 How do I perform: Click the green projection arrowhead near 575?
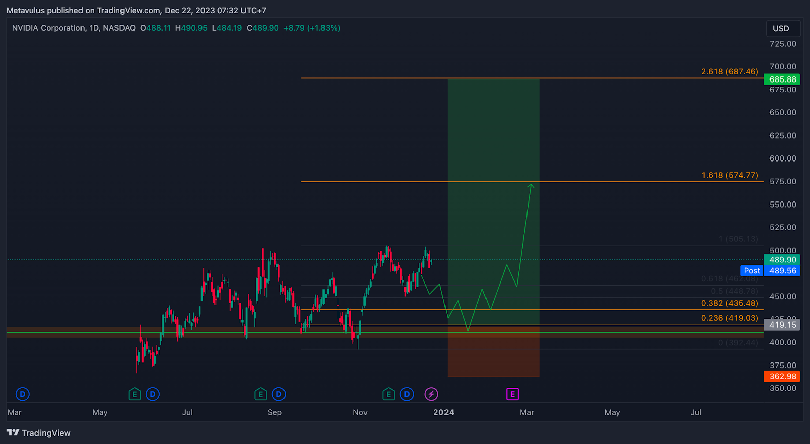click(531, 186)
